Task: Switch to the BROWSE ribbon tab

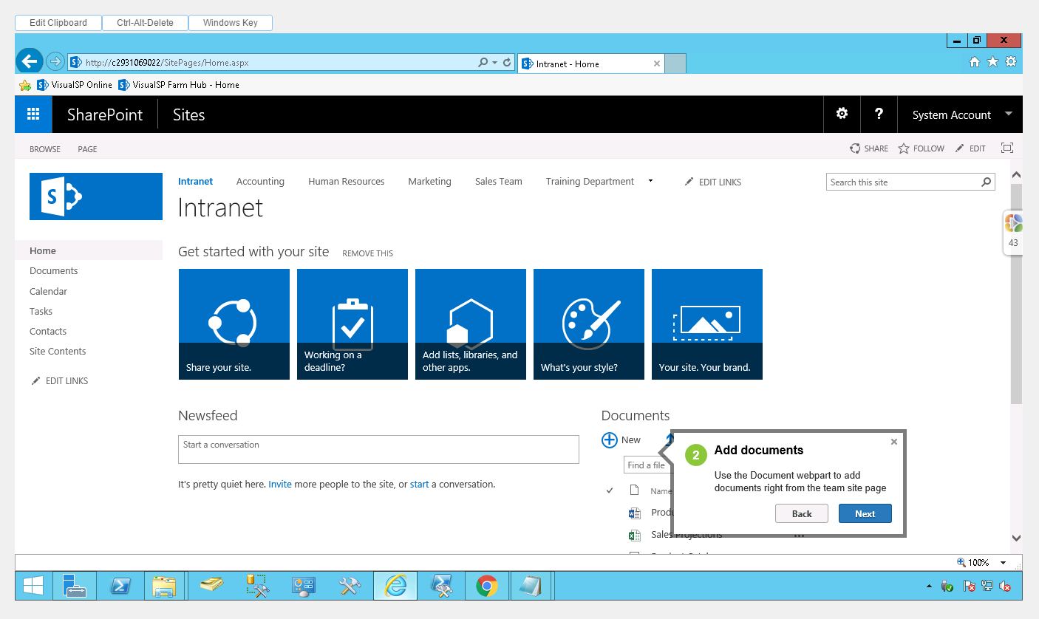Action: click(45, 149)
